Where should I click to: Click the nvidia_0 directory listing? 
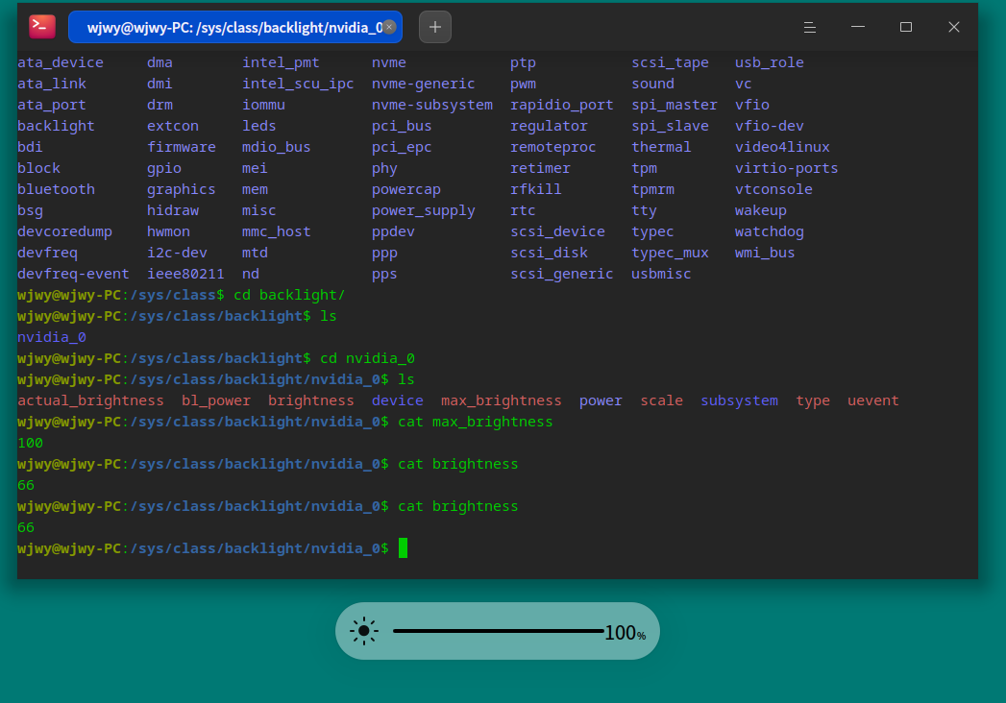[x=52, y=337]
